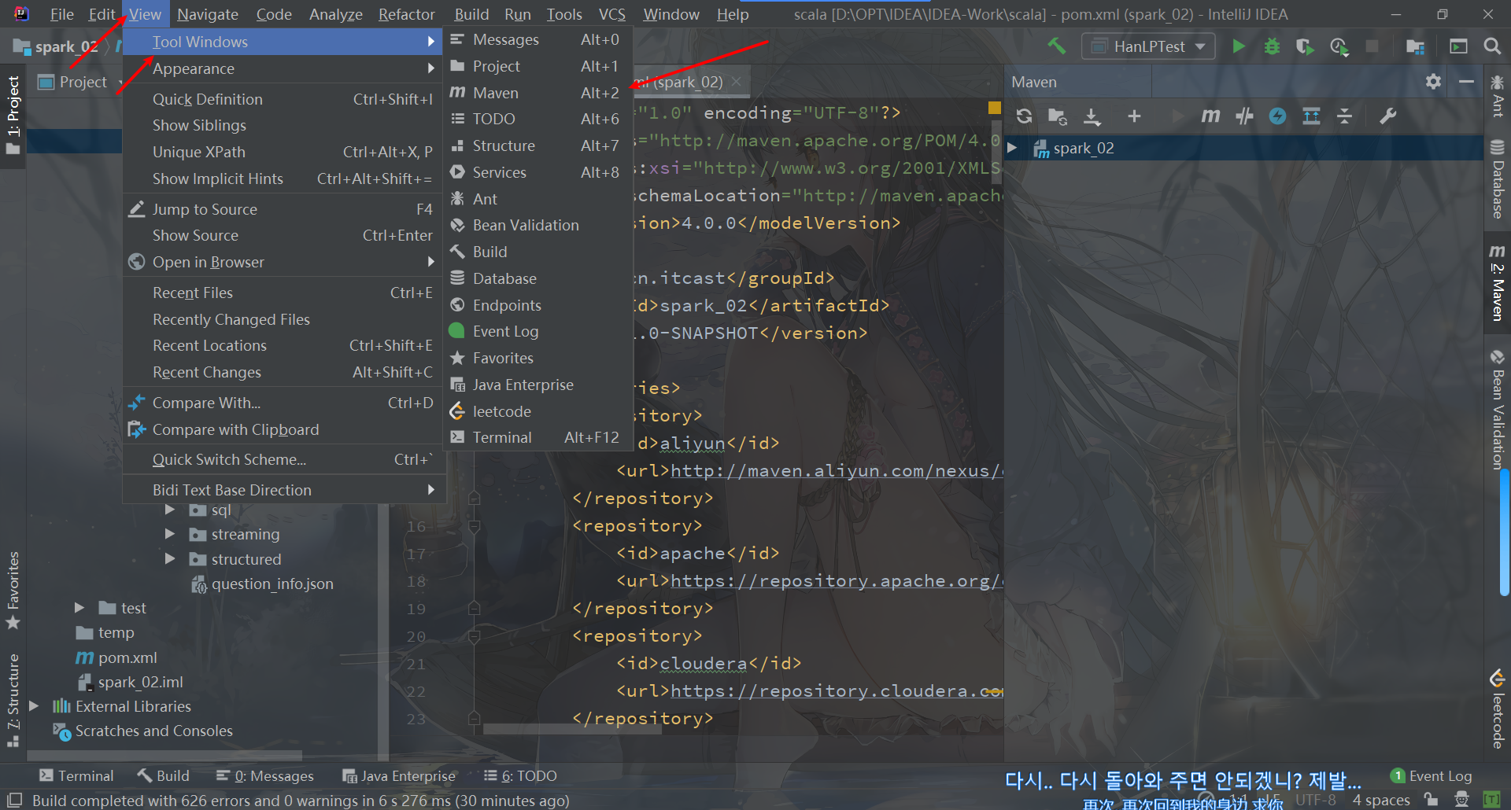Screen dimensions: 1511x810
Task: Open the Terminal tool window tab at bottom
Action: [x=76, y=776]
